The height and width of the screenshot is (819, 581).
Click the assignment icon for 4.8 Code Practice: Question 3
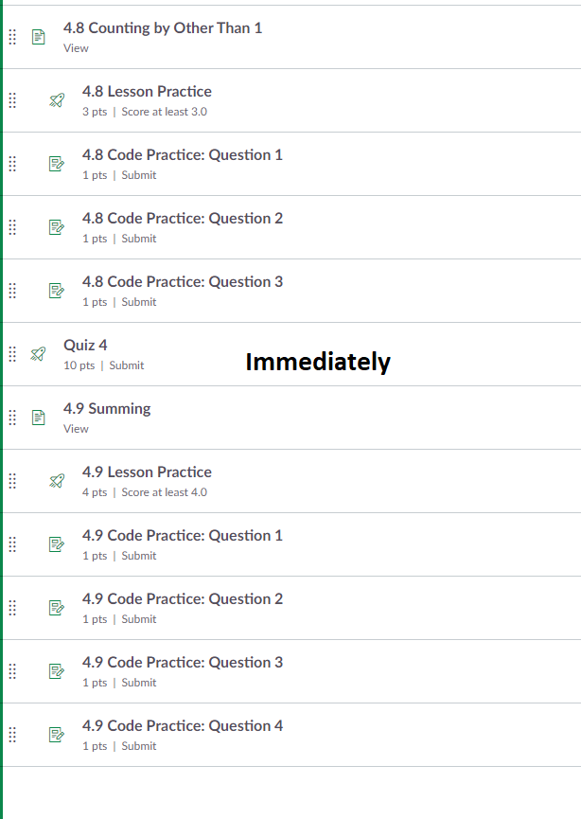(57, 291)
